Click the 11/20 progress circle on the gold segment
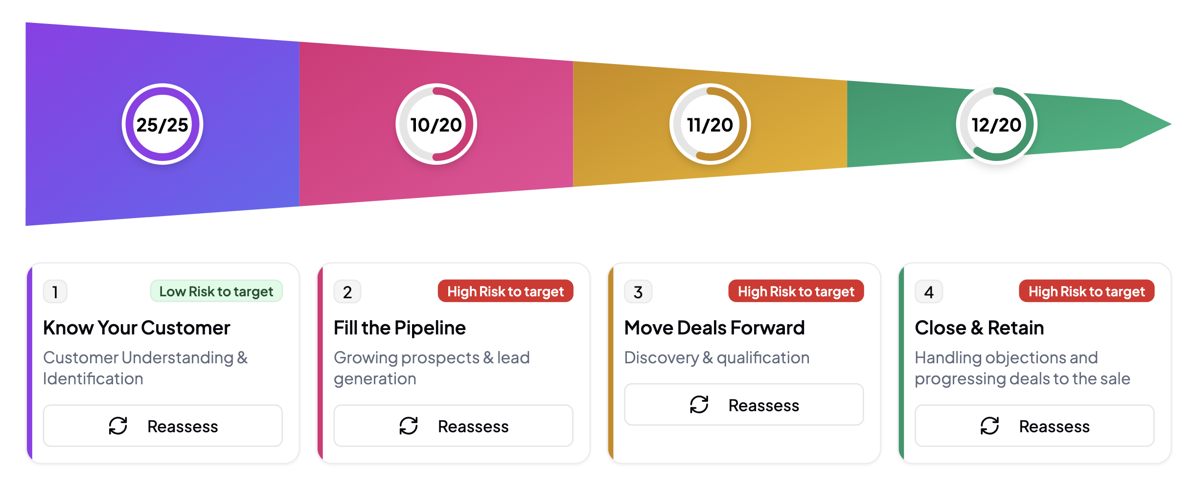Image resolution: width=1195 pixels, height=487 pixels. pos(710,125)
